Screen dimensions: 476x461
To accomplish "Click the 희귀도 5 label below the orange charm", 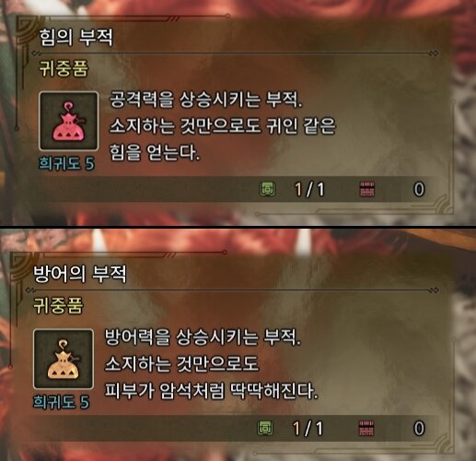I will (61, 402).
